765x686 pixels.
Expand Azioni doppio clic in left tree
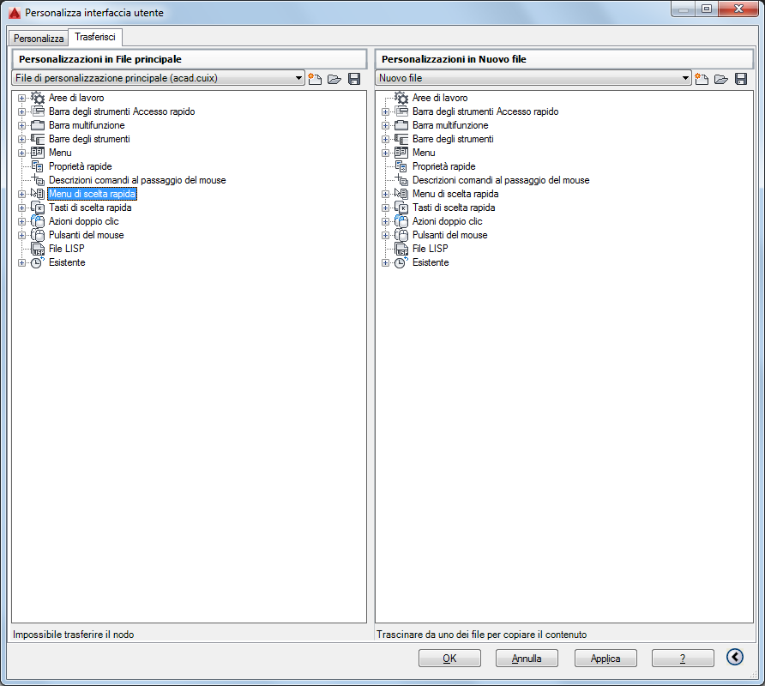click(x=21, y=221)
